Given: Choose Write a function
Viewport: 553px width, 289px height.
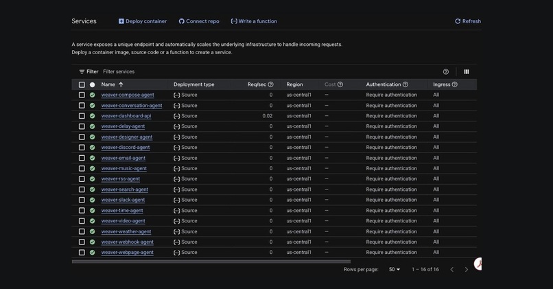Looking at the screenshot, I should point(254,21).
